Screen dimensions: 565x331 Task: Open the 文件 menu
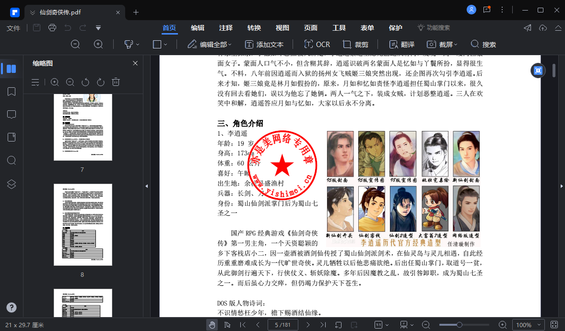click(x=13, y=28)
